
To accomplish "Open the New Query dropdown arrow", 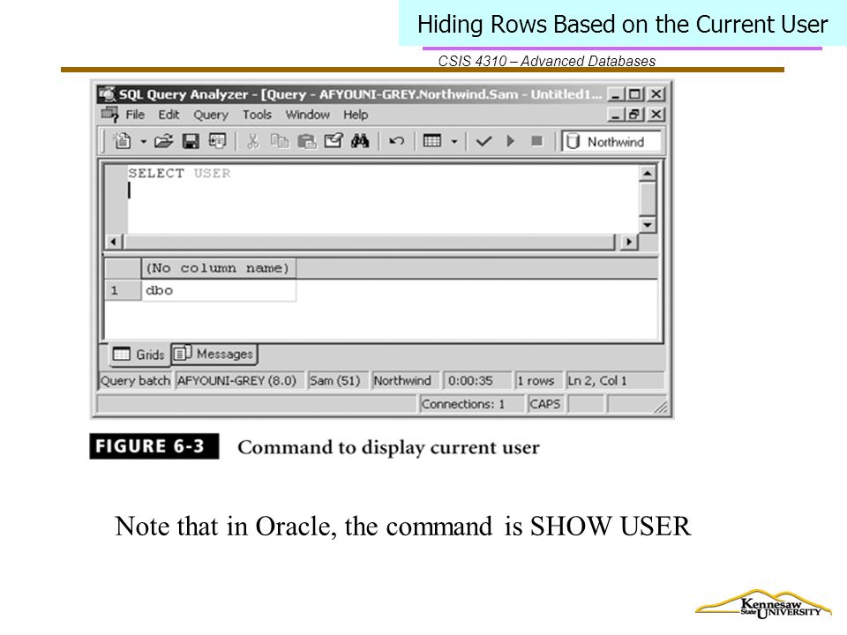I will (x=143, y=142).
